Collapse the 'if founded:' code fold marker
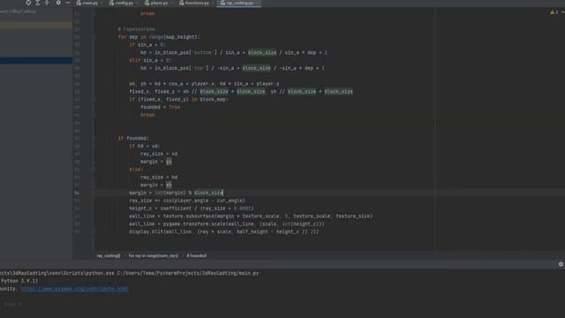The image size is (565, 318). (94, 139)
